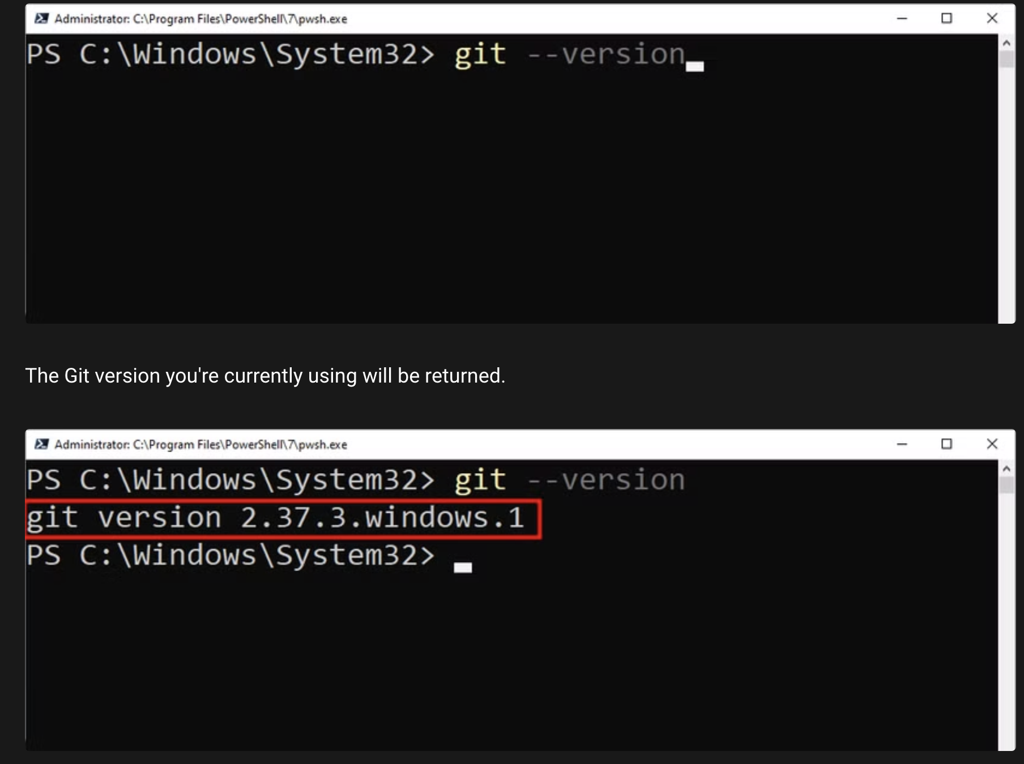The width and height of the screenshot is (1024, 764).
Task: Click the git --version command in top terminal
Action: tap(569, 54)
